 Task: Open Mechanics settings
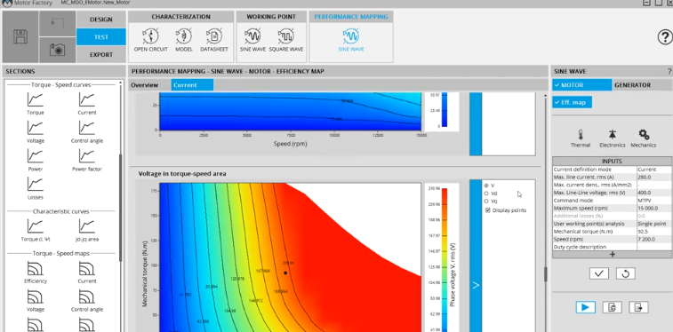[644, 138]
